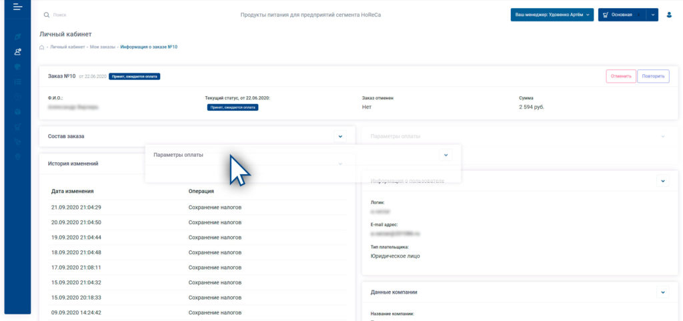Go to the Мои заказы breadcrumb
This screenshot has width=683, height=321.
[103, 47]
